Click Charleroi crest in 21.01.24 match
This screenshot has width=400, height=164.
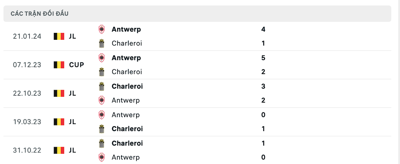coord(101,43)
